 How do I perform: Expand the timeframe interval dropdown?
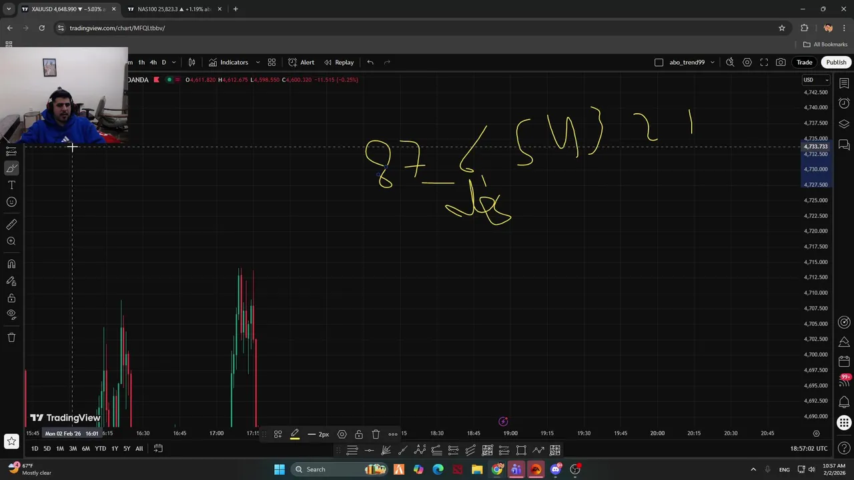coord(174,62)
